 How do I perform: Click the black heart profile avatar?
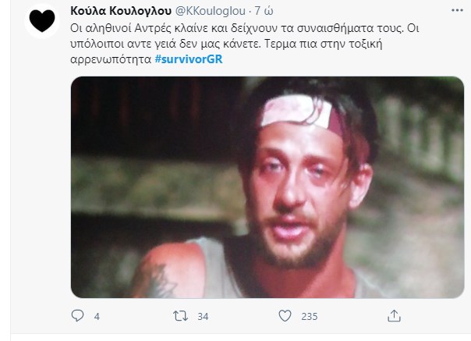pos(42,20)
